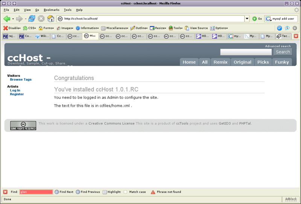
Task: Open the Original site tab
Action: [242, 62]
